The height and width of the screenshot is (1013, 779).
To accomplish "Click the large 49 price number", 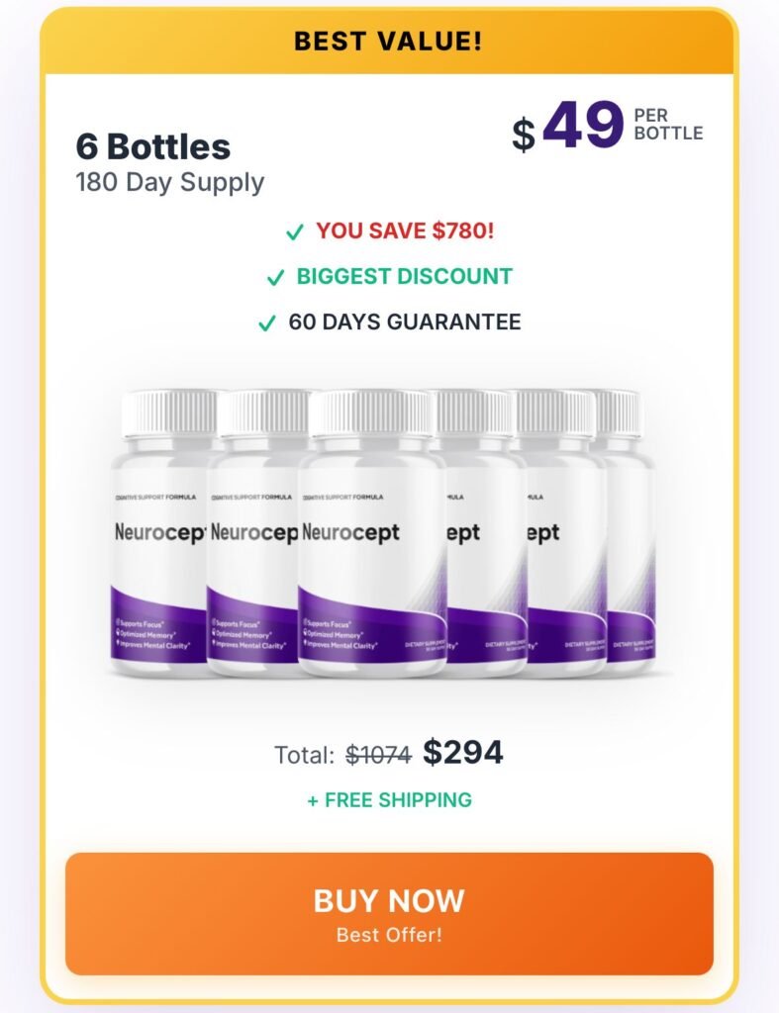I will click(x=583, y=129).
